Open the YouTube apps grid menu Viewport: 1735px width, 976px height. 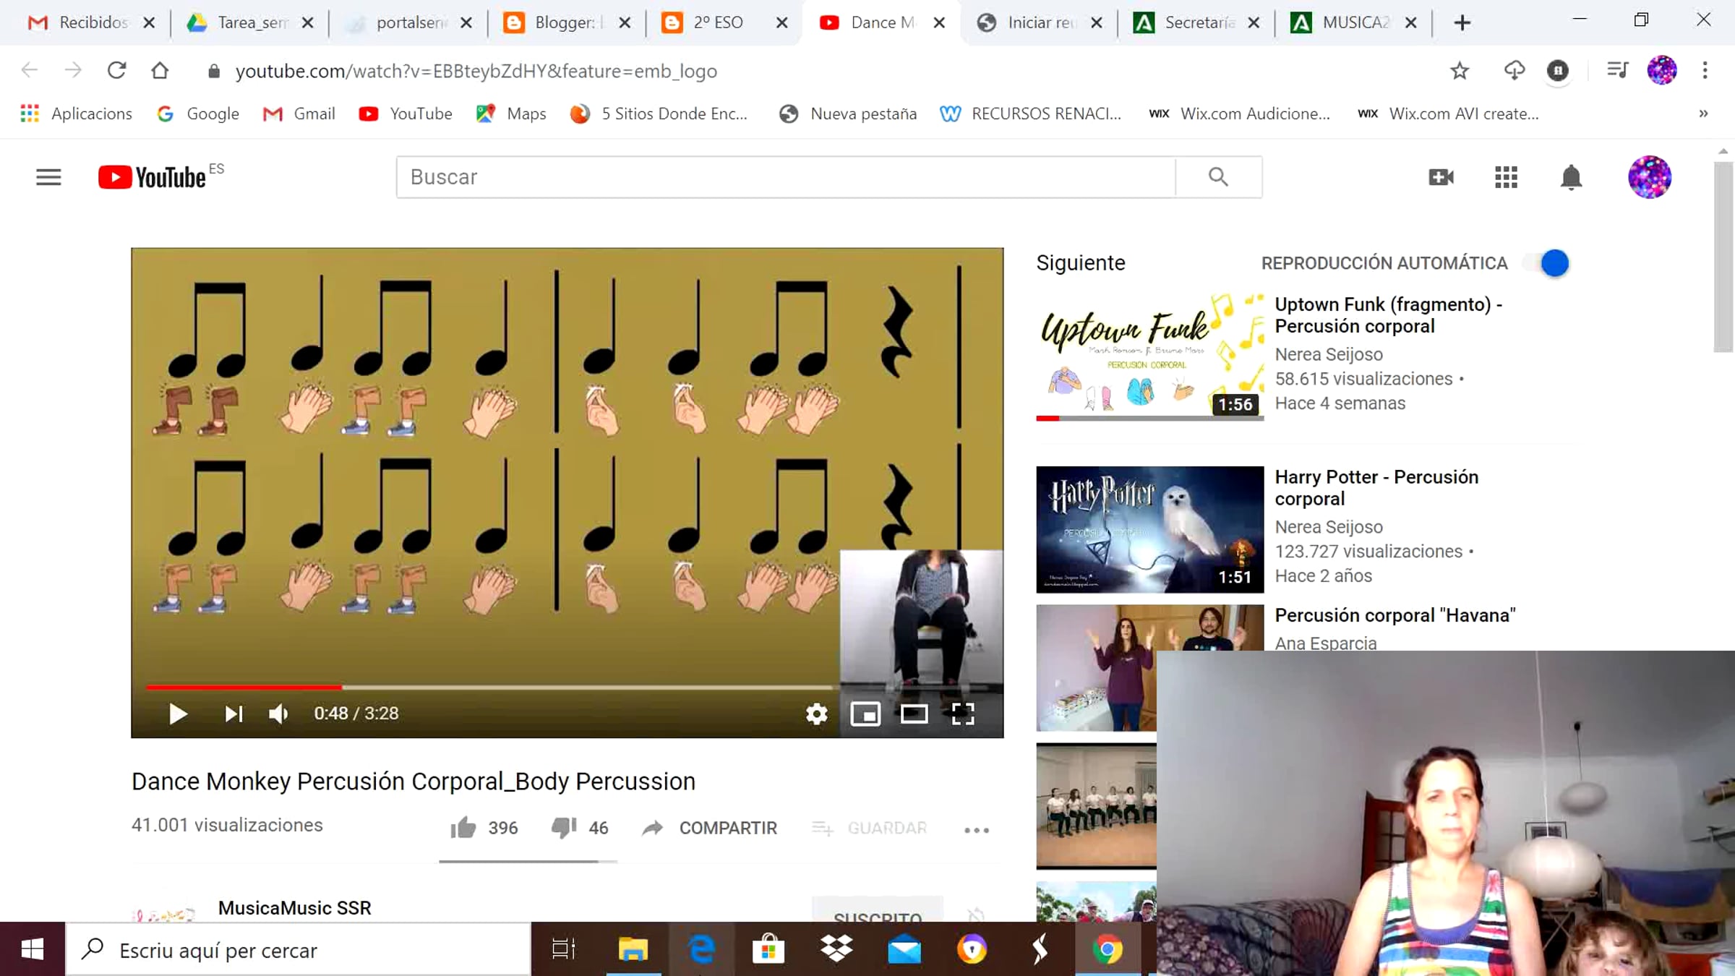[x=1506, y=177]
